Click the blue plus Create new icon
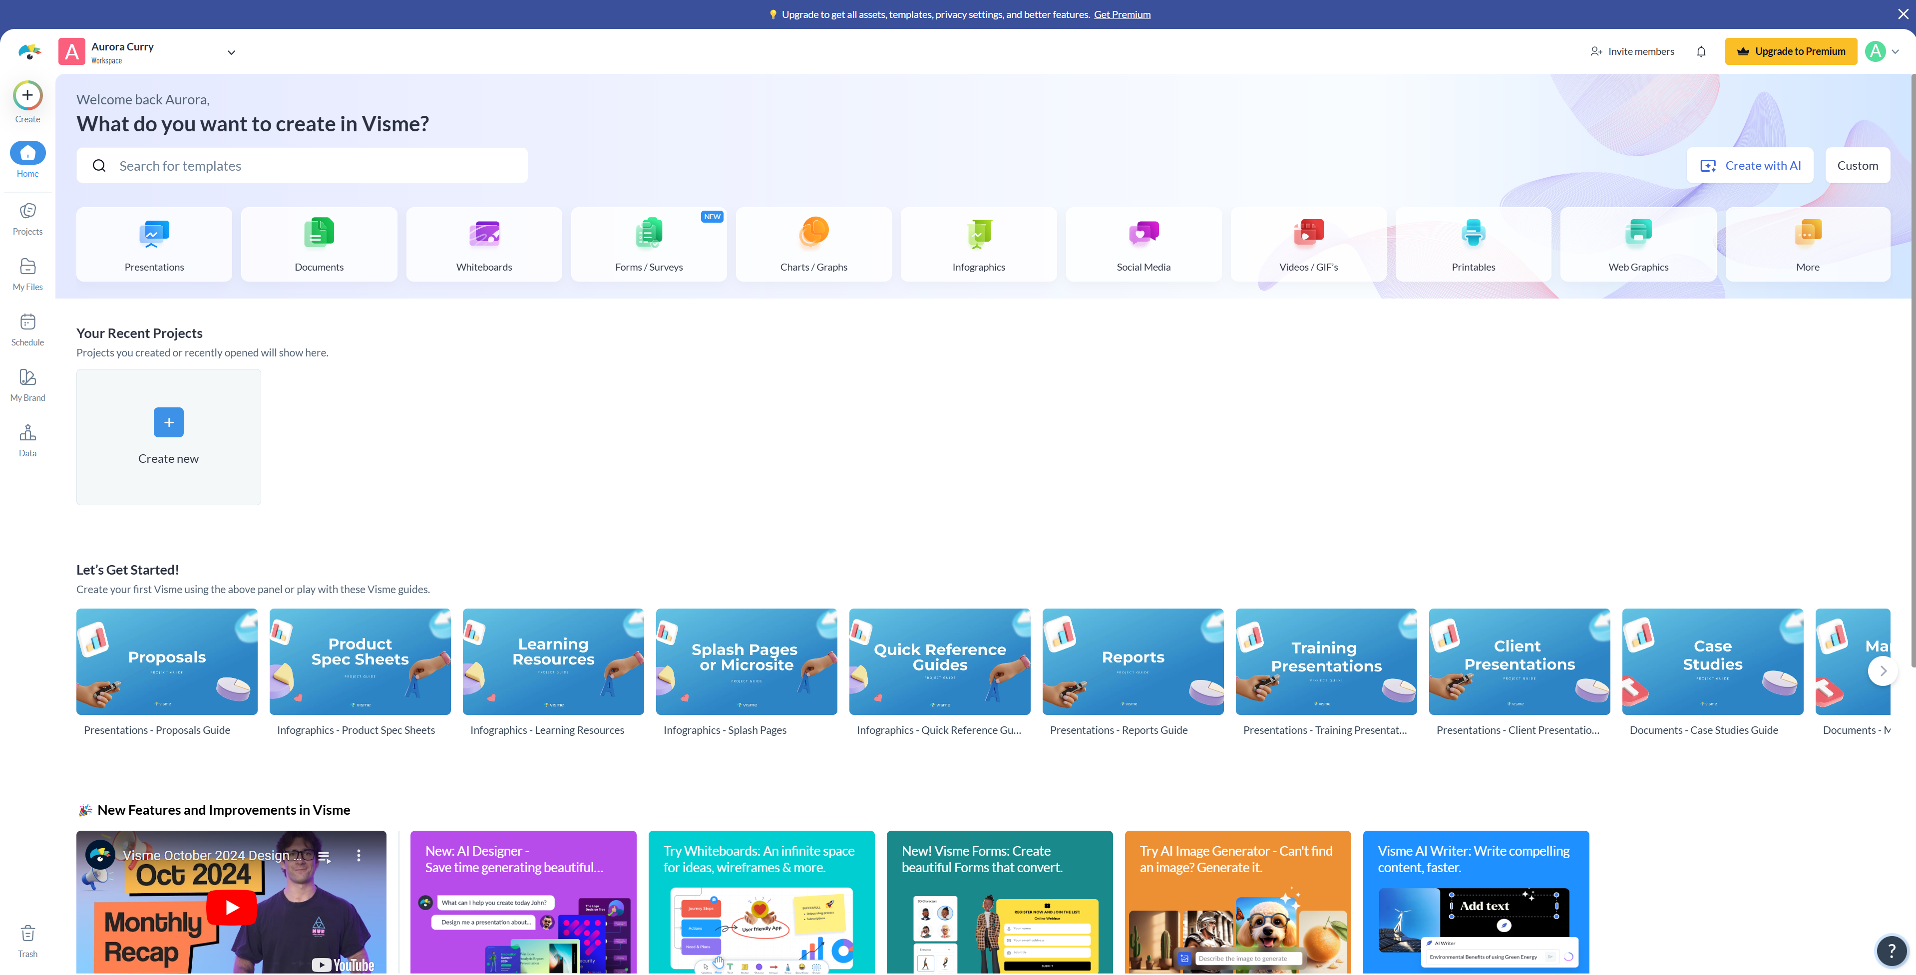This screenshot has width=1916, height=975. click(169, 422)
